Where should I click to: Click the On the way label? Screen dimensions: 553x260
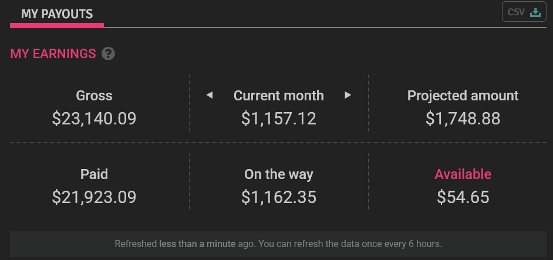[279, 174]
